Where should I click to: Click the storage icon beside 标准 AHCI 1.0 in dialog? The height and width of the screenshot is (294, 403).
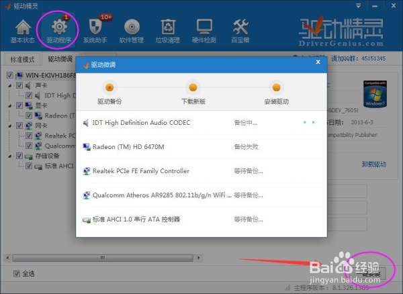point(87,219)
